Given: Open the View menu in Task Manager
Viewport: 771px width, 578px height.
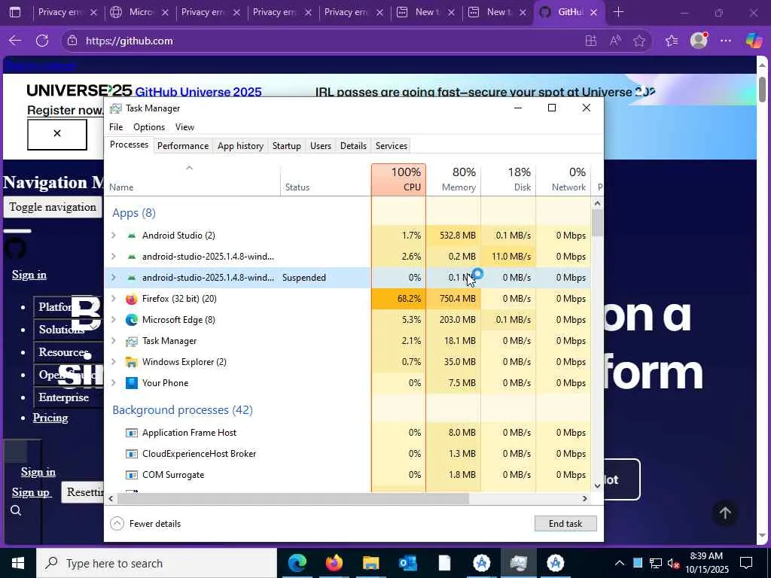Looking at the screenshot, I should tap(185, 127).
